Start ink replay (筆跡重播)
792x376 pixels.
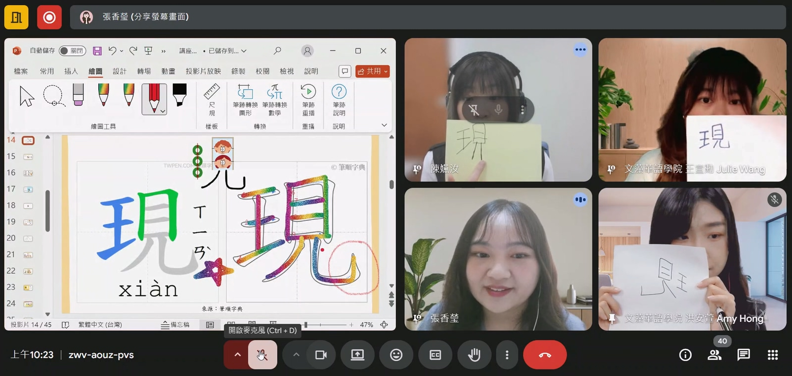tap(308, 100)
